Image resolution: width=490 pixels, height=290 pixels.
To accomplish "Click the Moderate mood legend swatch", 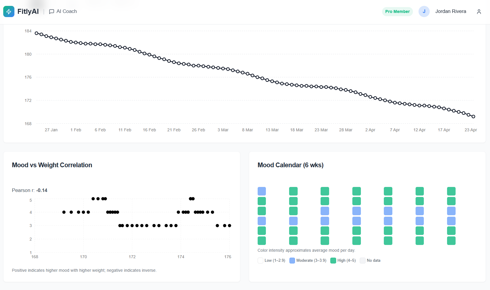I will (x=292, y=261).
